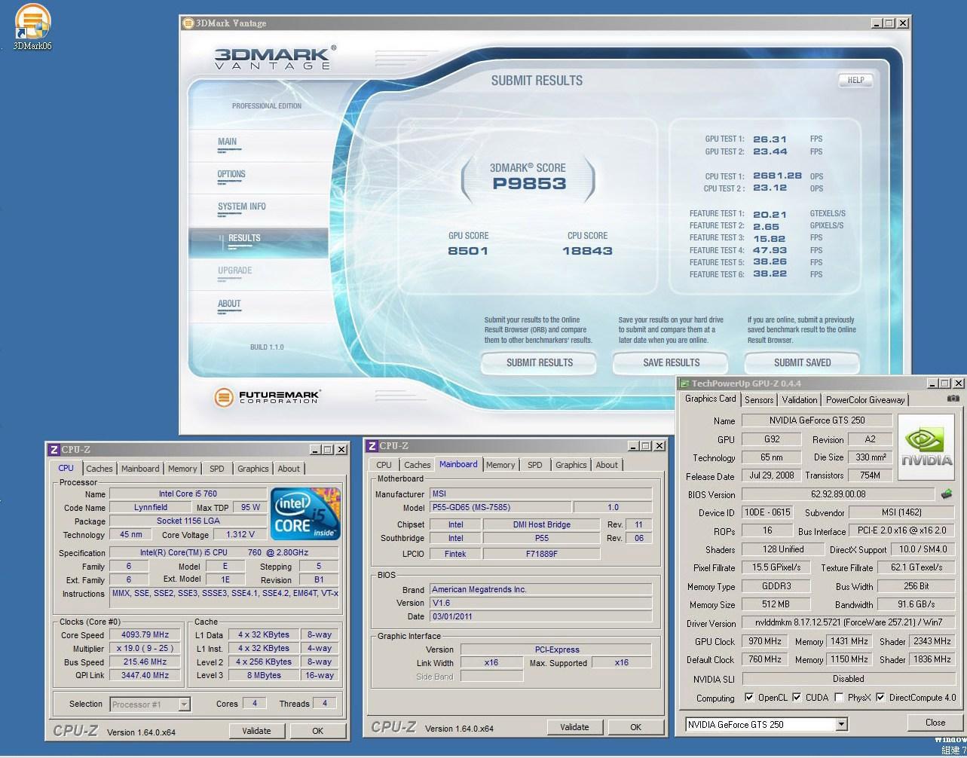Viewport: 967px width, 758px height.
Task: Click the Intel Core i5 logo in CPU-Z
Action: coord(306,514)
